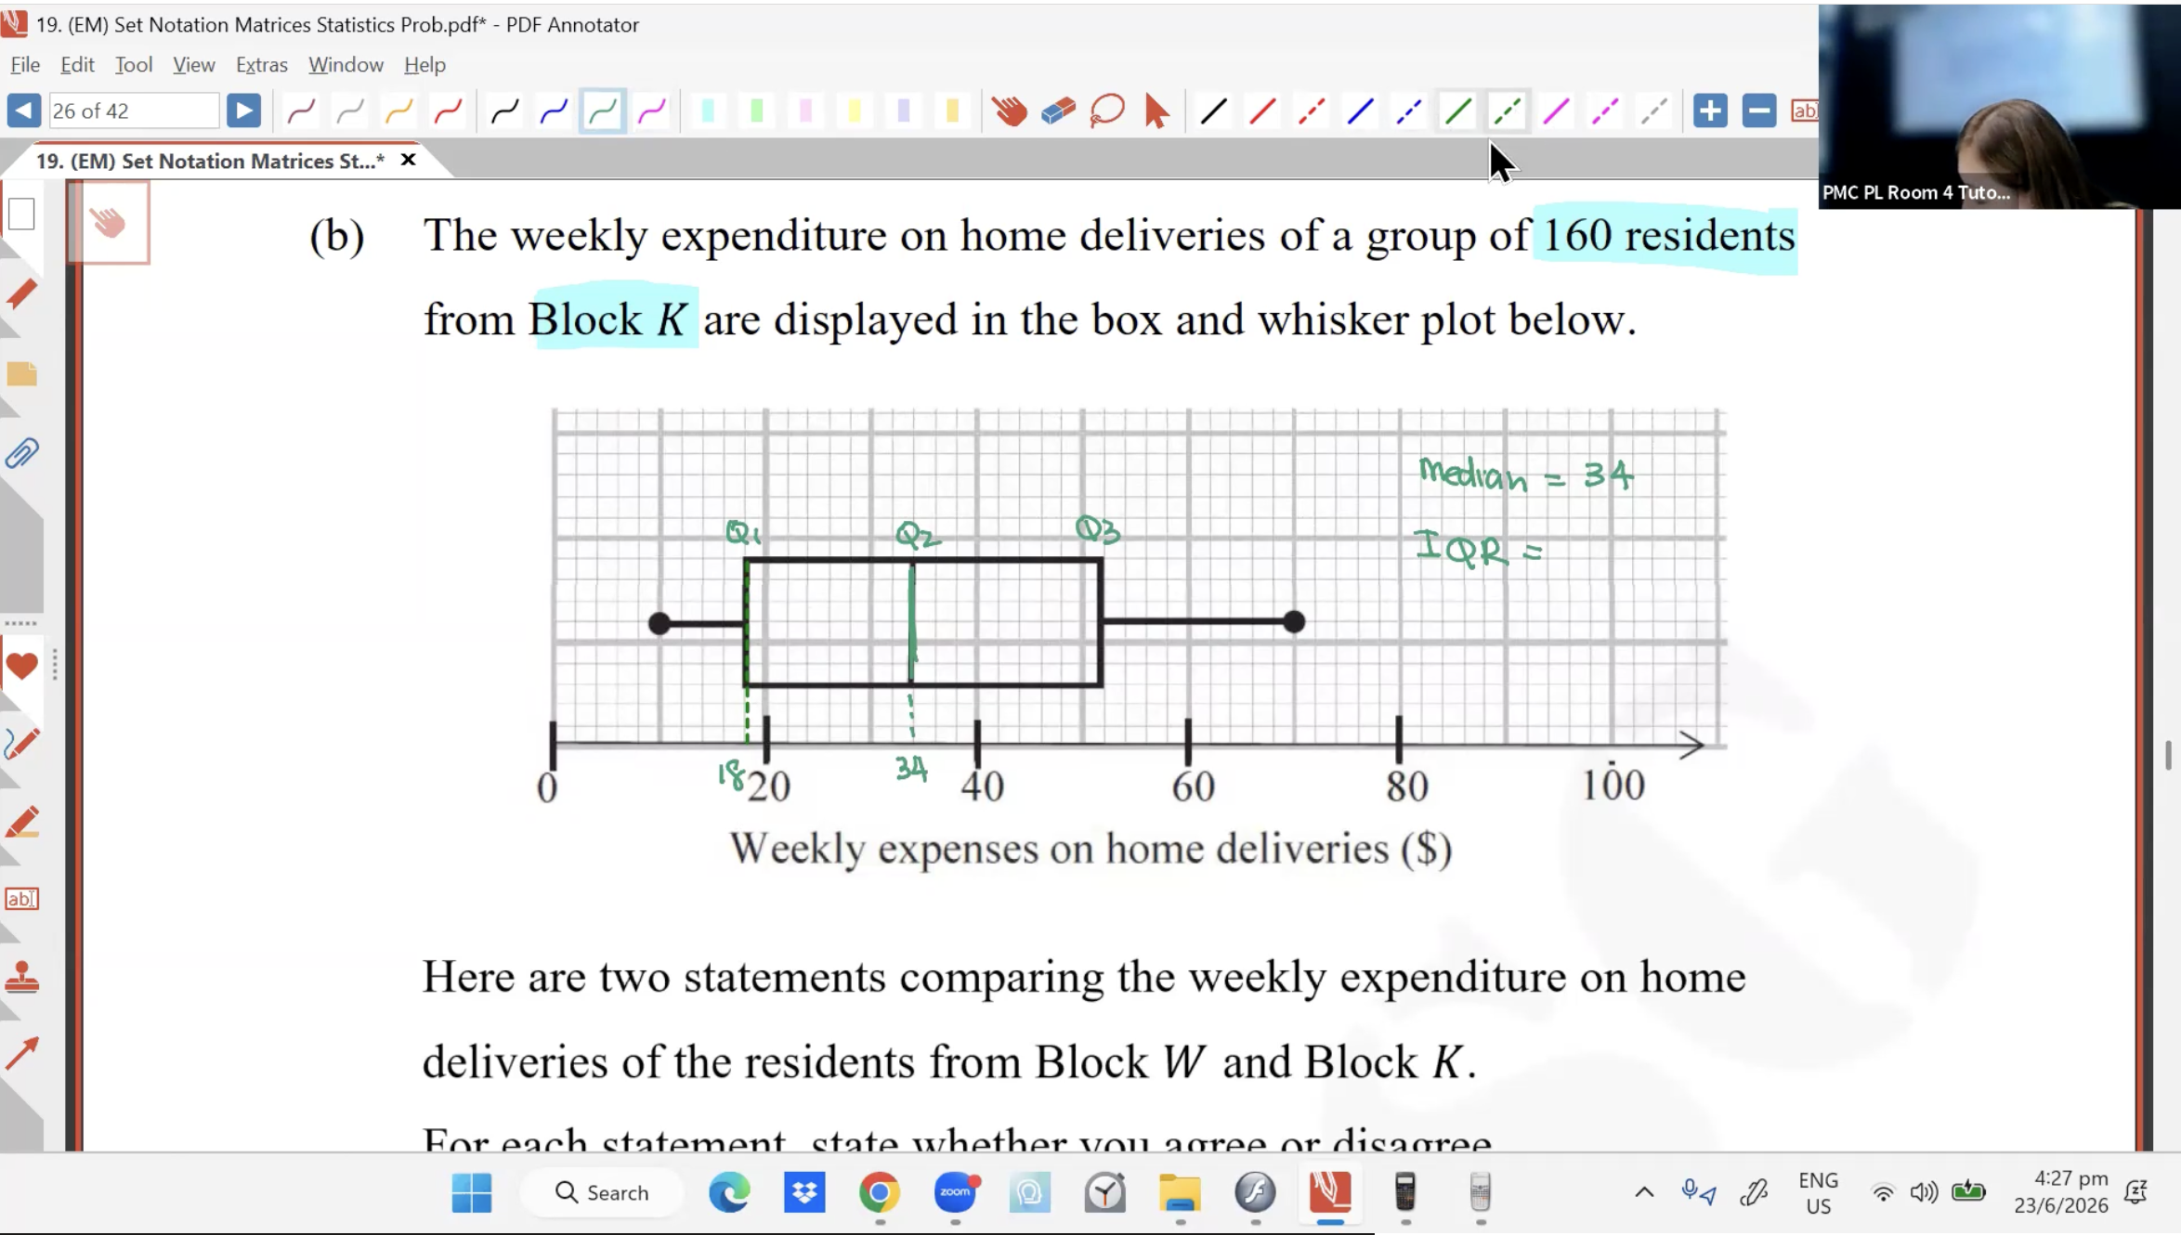Select the Pan hand tool in toolbar
The image size is (2181, 1235).
click(x=1009, y=111)
